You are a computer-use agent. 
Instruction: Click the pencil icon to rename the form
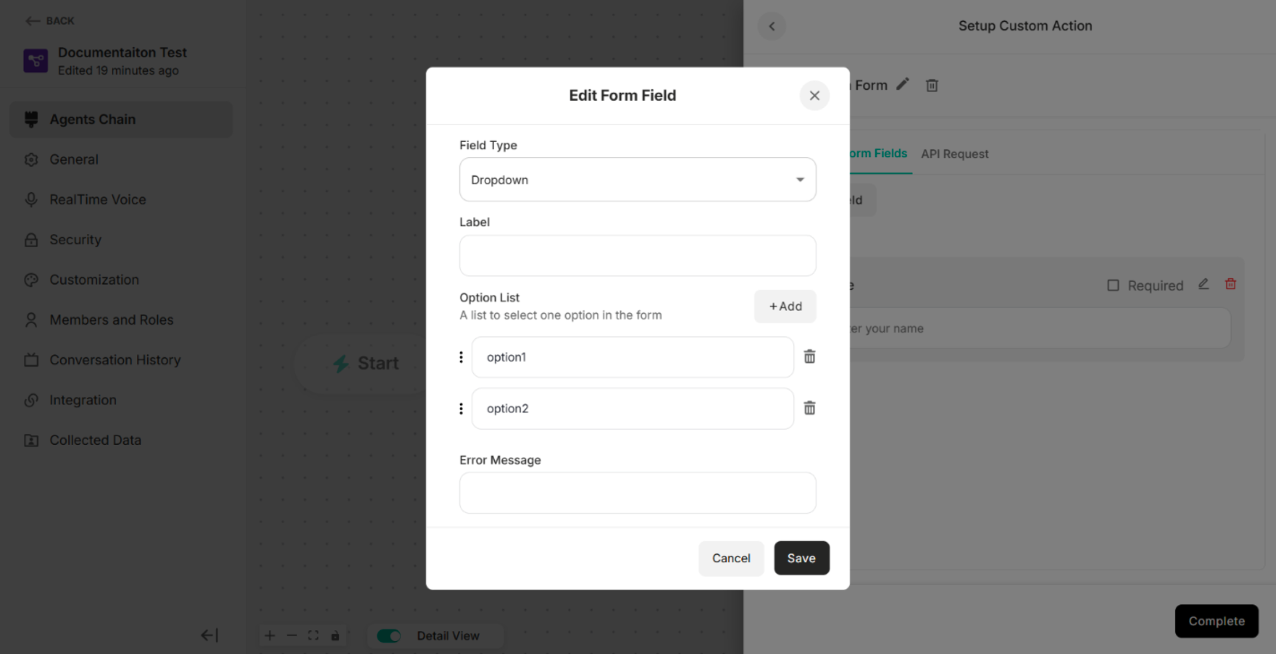(902, 85)
